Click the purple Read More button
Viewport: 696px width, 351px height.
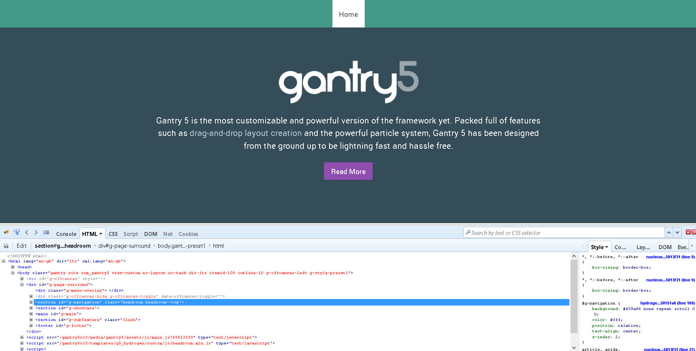348,171
